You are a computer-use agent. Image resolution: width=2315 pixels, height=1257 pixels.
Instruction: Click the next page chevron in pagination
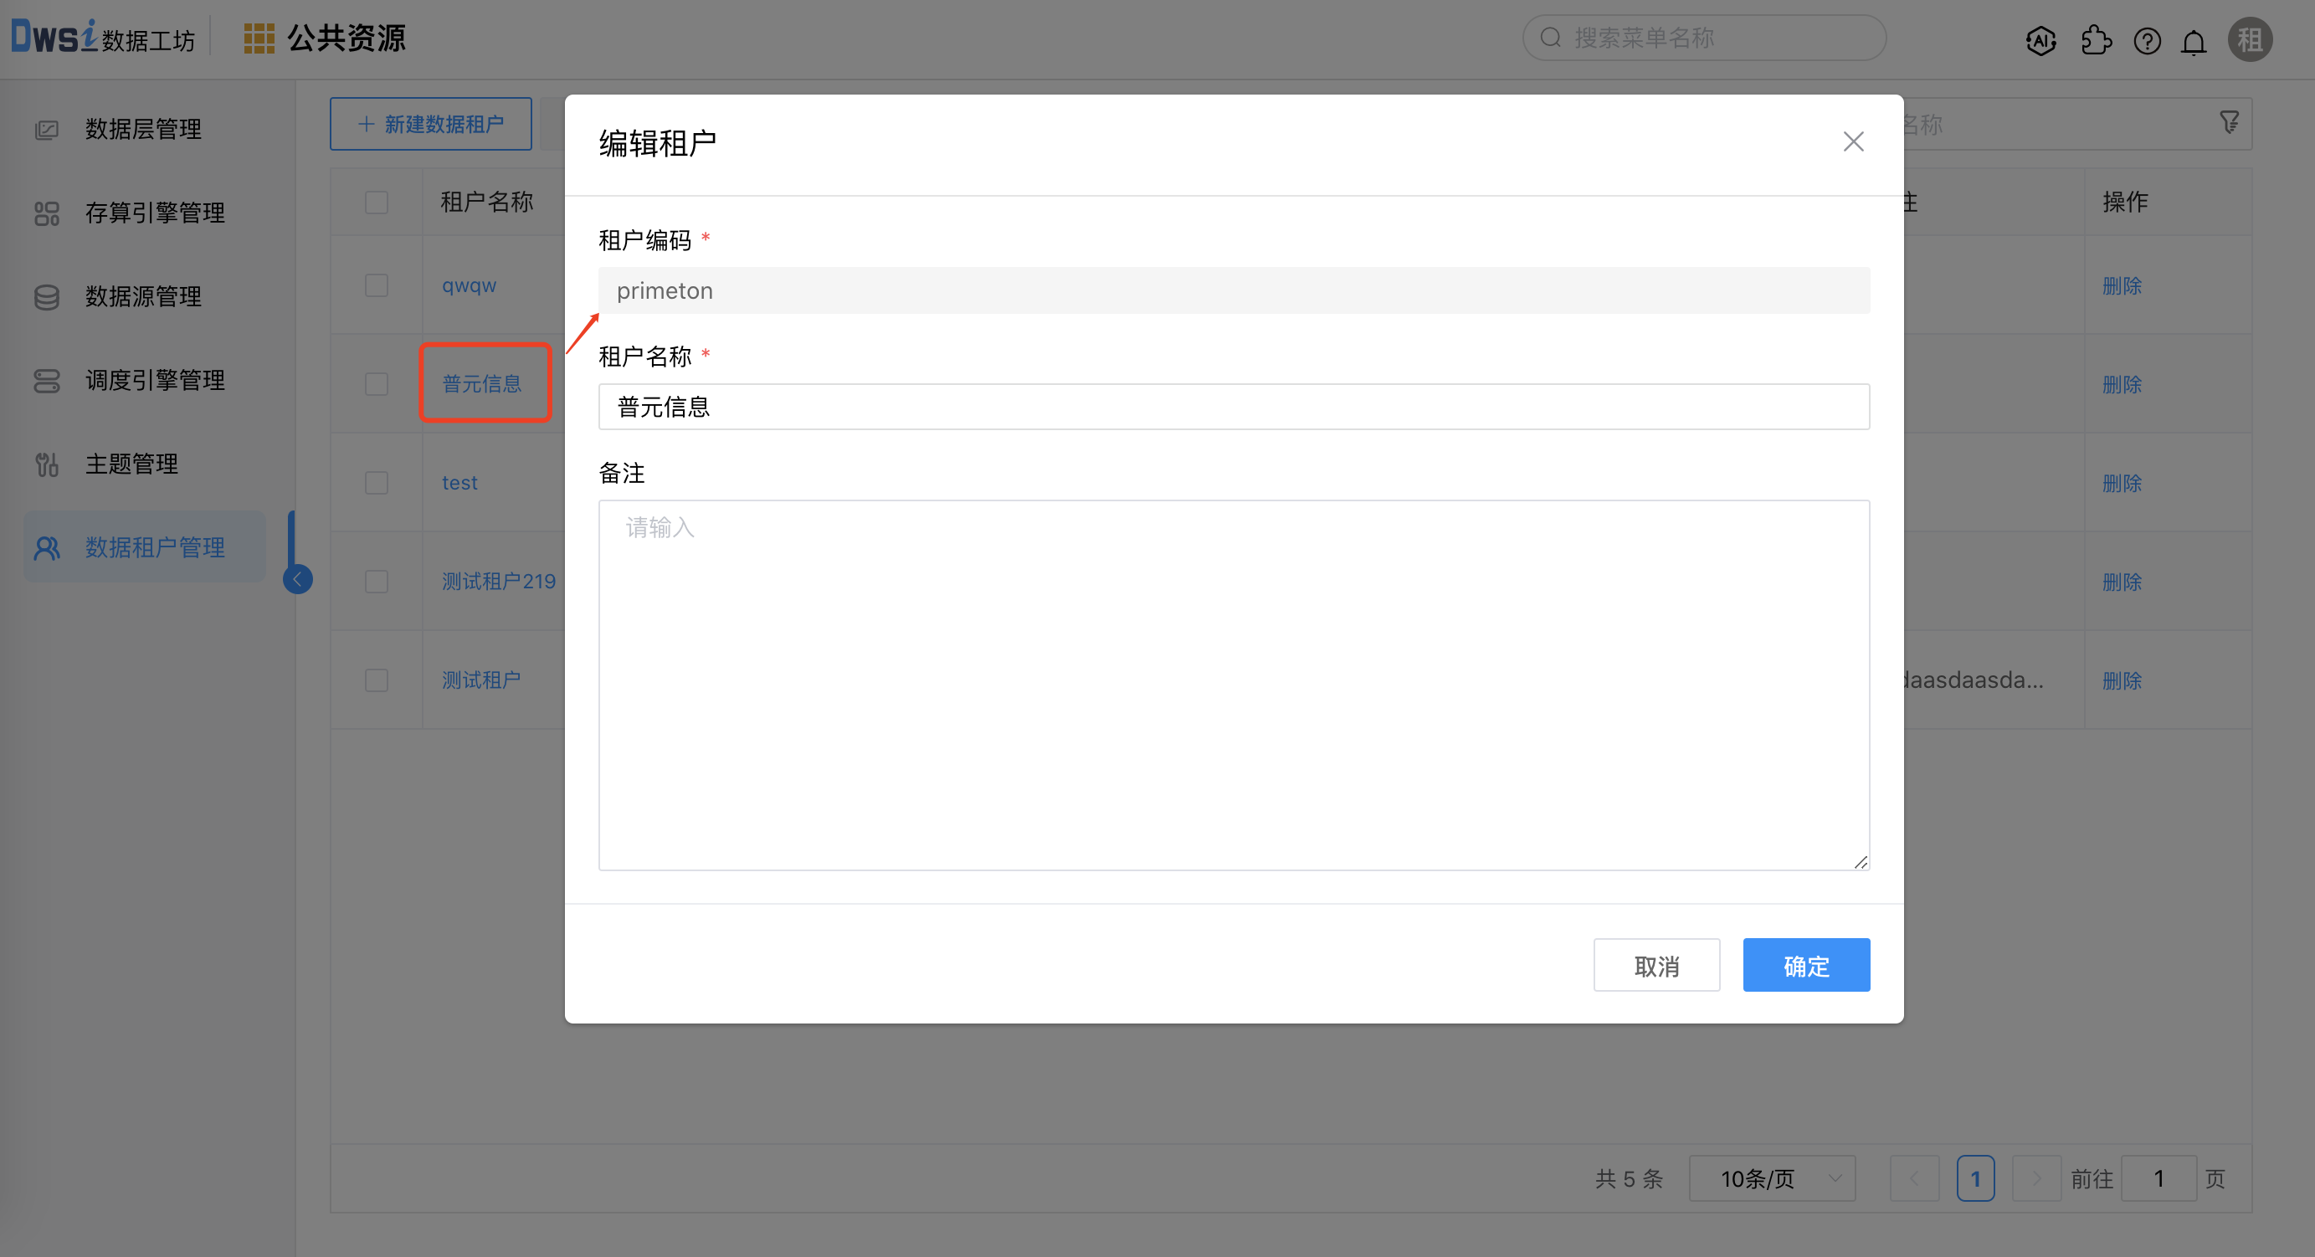click(2036, 1178)
